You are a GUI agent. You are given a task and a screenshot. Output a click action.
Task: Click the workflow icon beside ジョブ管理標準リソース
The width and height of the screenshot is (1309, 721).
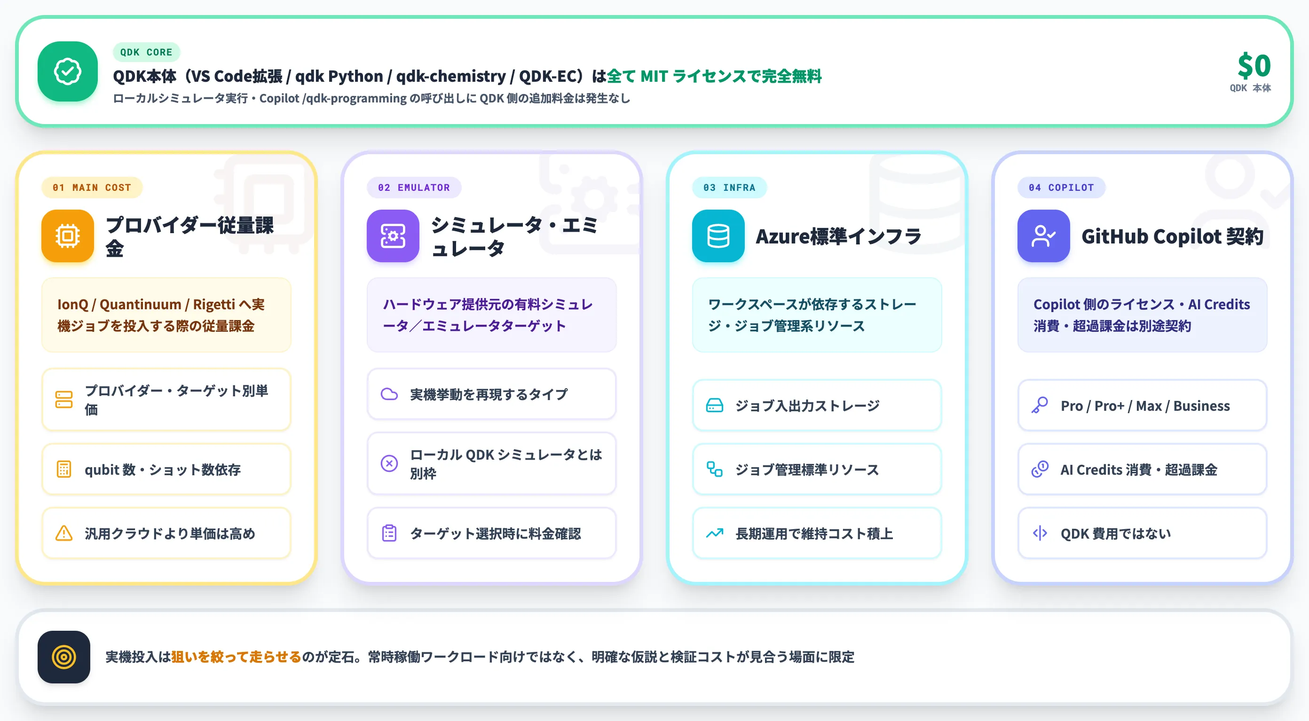click(715, 469)
